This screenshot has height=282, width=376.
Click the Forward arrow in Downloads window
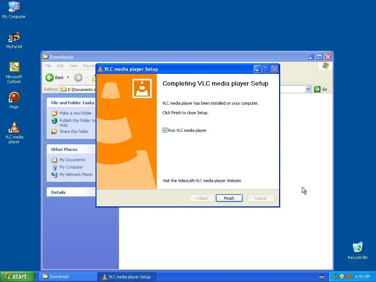point(78,77)
